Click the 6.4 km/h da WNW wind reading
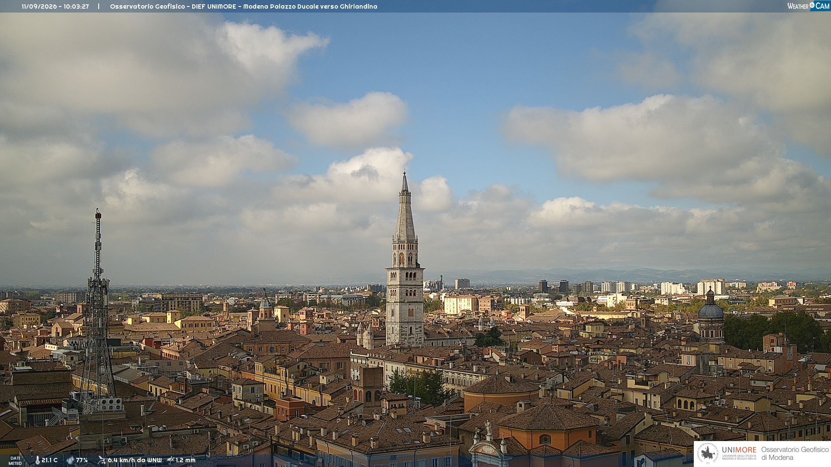Screen dimensions: 831x467 pos(135,460)
